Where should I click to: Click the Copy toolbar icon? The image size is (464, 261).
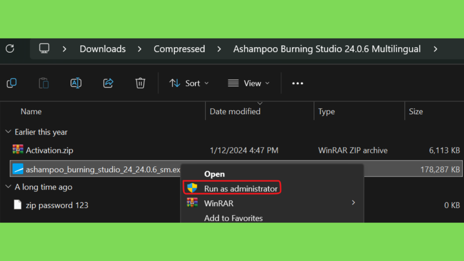tap(12, 83)
